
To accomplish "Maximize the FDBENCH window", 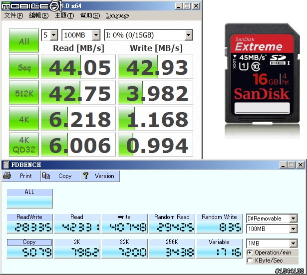I will (x=291, y=165).
